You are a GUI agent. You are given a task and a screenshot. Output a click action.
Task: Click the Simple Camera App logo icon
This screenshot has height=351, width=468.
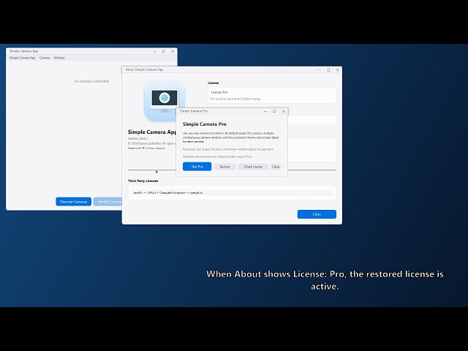tap(165, 101)
